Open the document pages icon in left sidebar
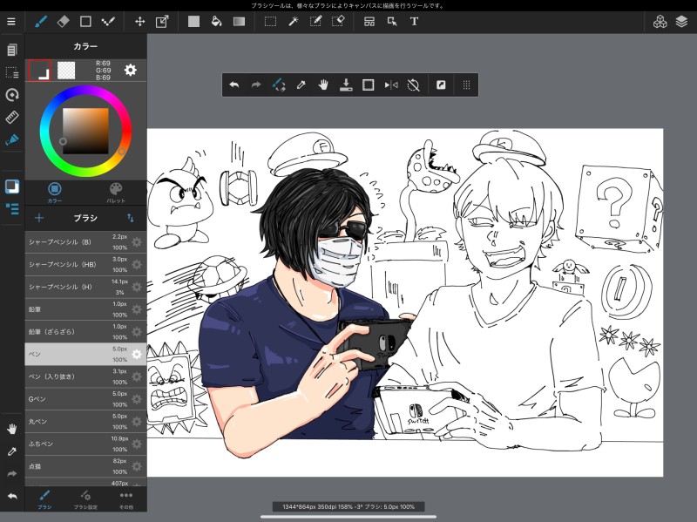This screenshot has height=522, width=697. [12, 50]
